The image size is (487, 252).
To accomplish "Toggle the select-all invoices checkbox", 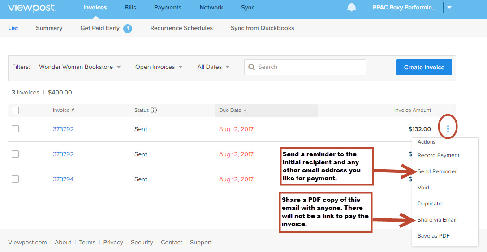I will point(15,110).
